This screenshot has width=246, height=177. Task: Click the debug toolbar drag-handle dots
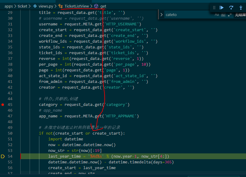point(214,8)
